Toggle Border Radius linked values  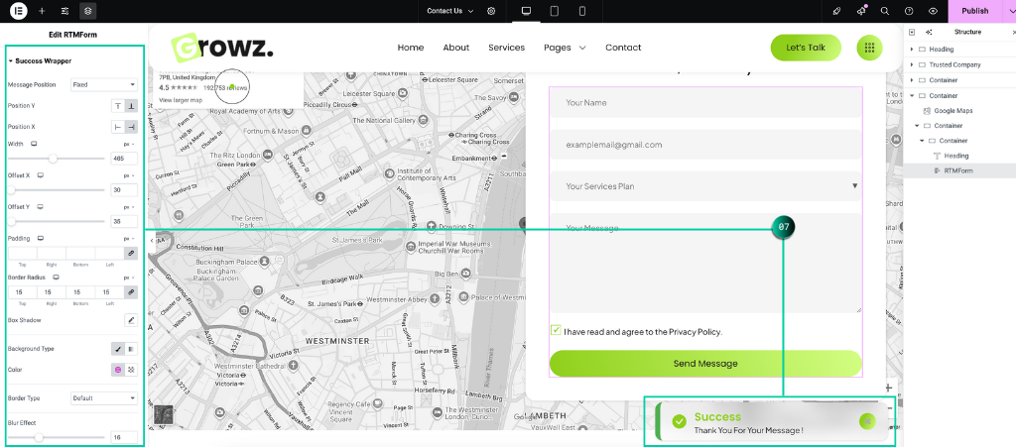coord(130,293)
